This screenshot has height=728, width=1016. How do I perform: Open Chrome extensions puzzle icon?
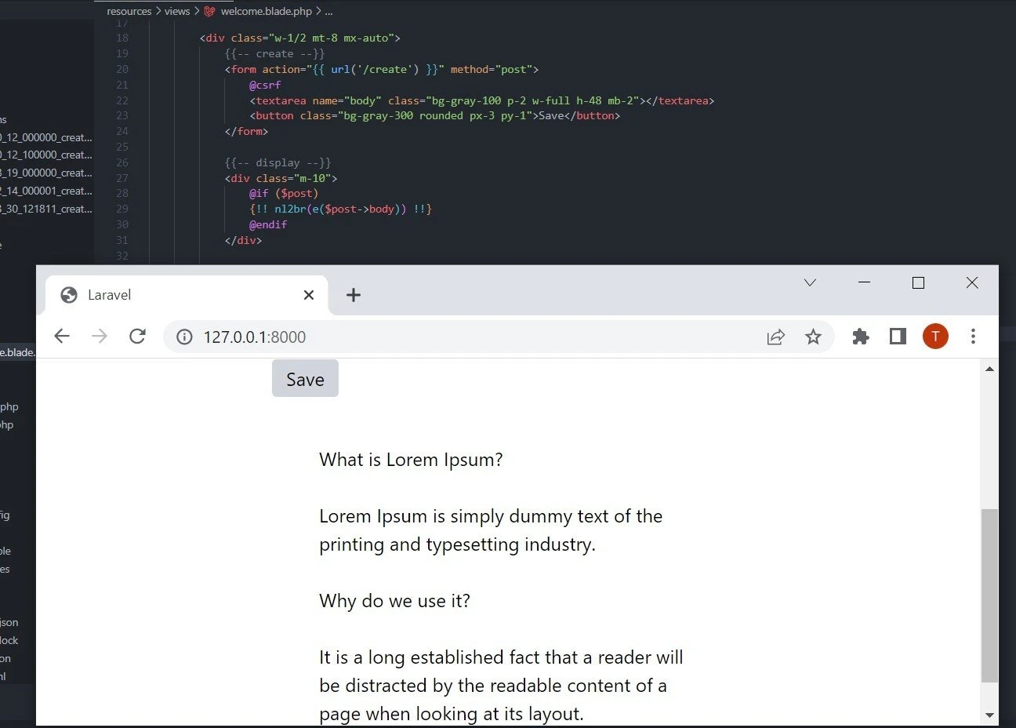[x=860, y=336]
